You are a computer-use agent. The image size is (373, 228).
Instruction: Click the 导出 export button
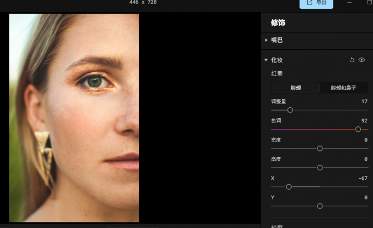click(316, 3)
